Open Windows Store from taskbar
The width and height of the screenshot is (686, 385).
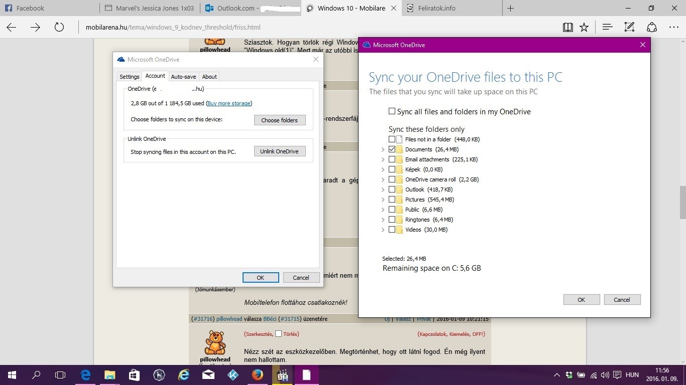134,374
